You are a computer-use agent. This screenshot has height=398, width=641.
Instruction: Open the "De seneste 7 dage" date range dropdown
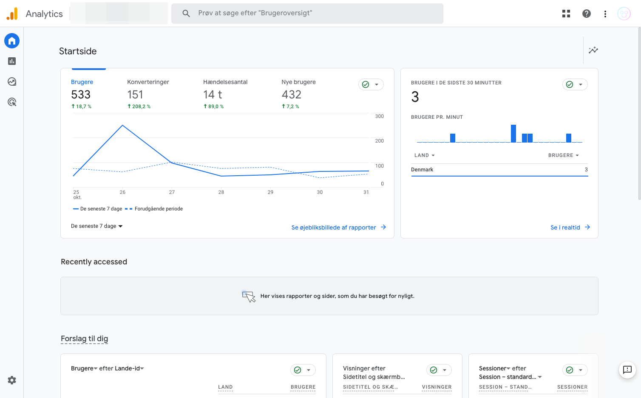click(97, 226)
